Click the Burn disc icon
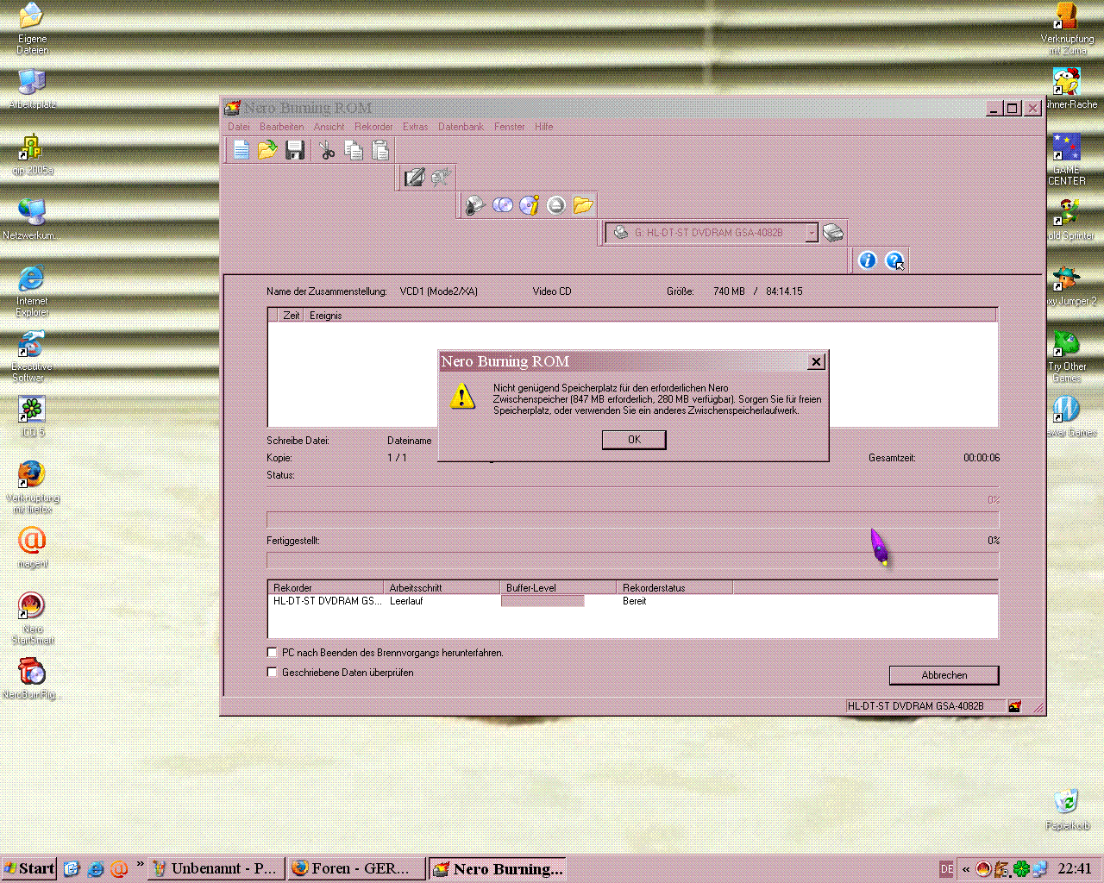Image resolution: width=1104 pixels, height=883 pixels. tap(475, 205)
